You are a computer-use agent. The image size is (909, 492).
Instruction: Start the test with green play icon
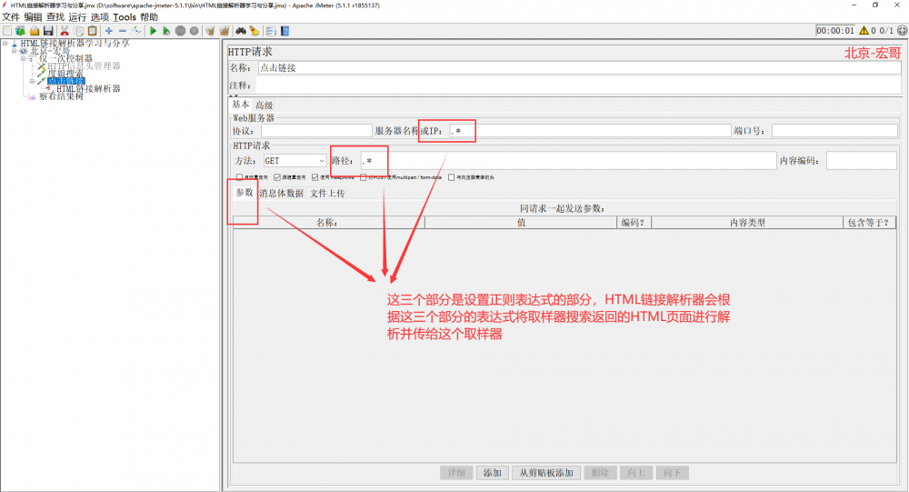[153, 31]
